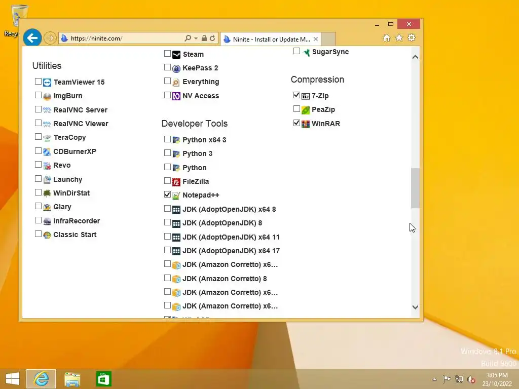The image size is (519, 389).
Task: Open Action Center flag tray icon
Action: (447, 379)
